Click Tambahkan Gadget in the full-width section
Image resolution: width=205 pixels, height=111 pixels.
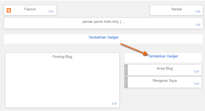click(x=103, y=37)
